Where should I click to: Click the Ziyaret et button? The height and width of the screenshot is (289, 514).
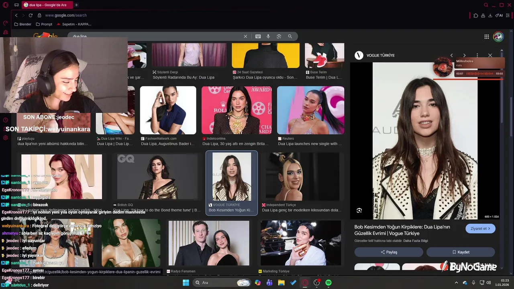(480, 228)
